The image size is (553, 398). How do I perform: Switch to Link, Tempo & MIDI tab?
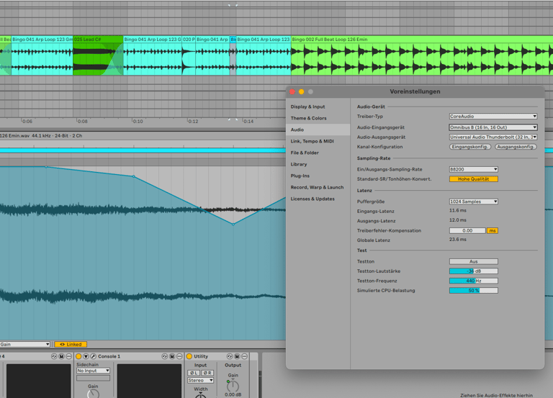click(x=312, y=141)
